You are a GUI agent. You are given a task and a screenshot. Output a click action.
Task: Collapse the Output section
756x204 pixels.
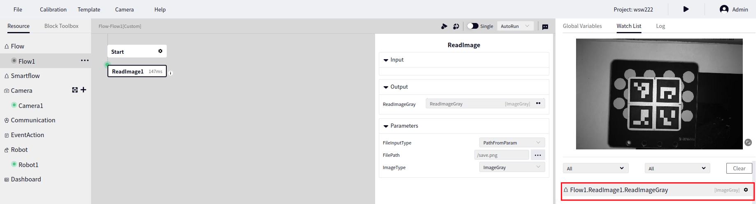(386, 87)
